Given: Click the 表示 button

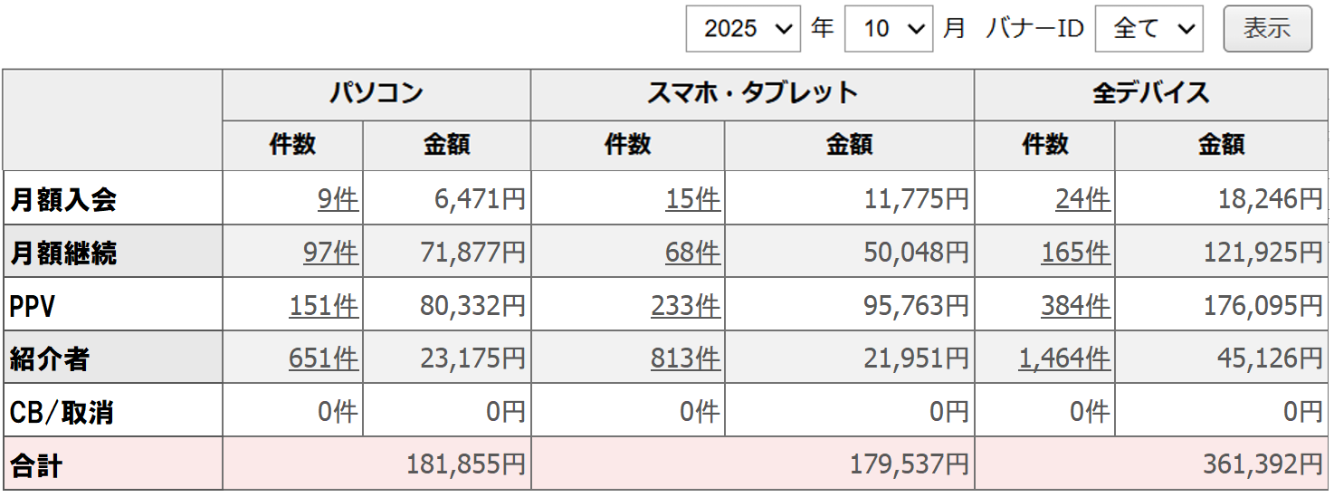Looking at the screenshot, I should [x=1267, y=29].
